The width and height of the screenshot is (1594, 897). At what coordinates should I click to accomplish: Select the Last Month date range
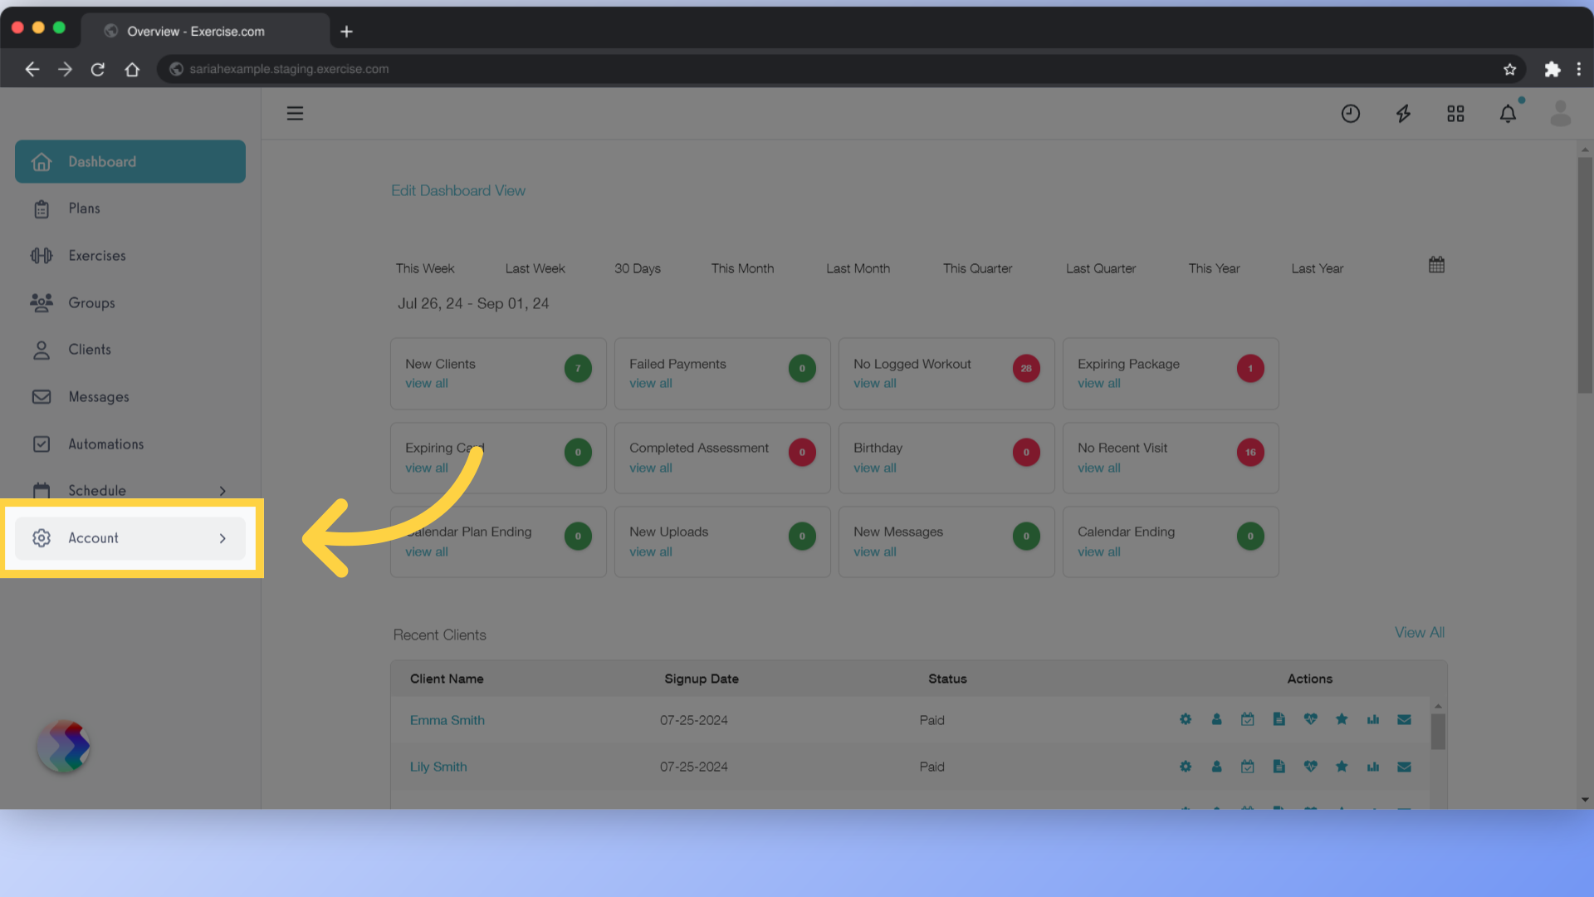tap(858, 268)
